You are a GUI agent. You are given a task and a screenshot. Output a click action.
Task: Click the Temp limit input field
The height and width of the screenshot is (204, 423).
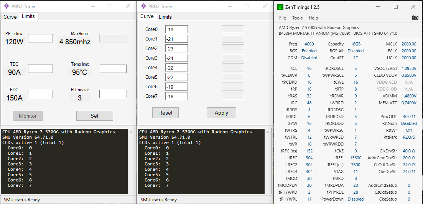[x=113, y=68]
